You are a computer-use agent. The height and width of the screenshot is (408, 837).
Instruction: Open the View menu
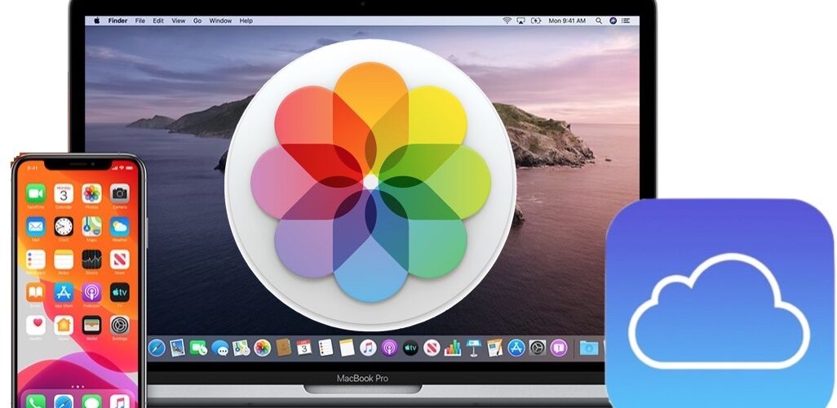point(179,21)
